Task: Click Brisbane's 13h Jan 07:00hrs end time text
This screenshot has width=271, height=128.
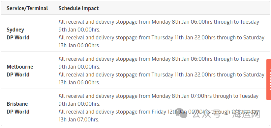Action: [79, 120]
